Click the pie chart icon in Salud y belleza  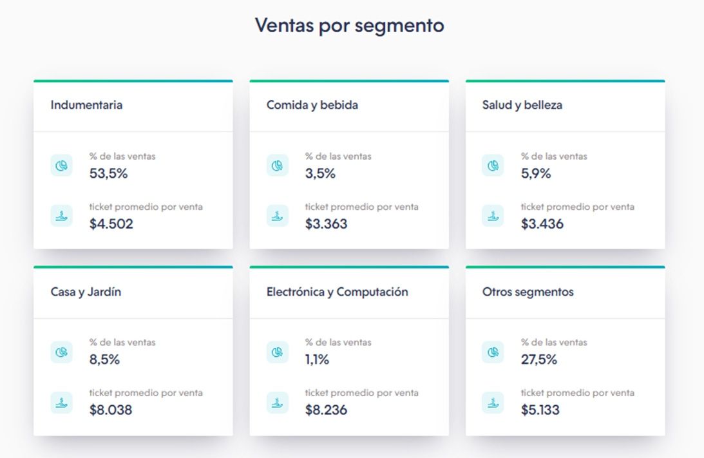click(x=493, y=166)
